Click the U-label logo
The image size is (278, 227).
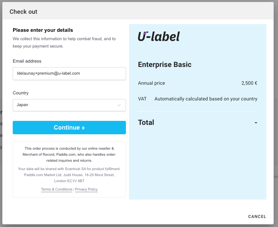[159, 36]
